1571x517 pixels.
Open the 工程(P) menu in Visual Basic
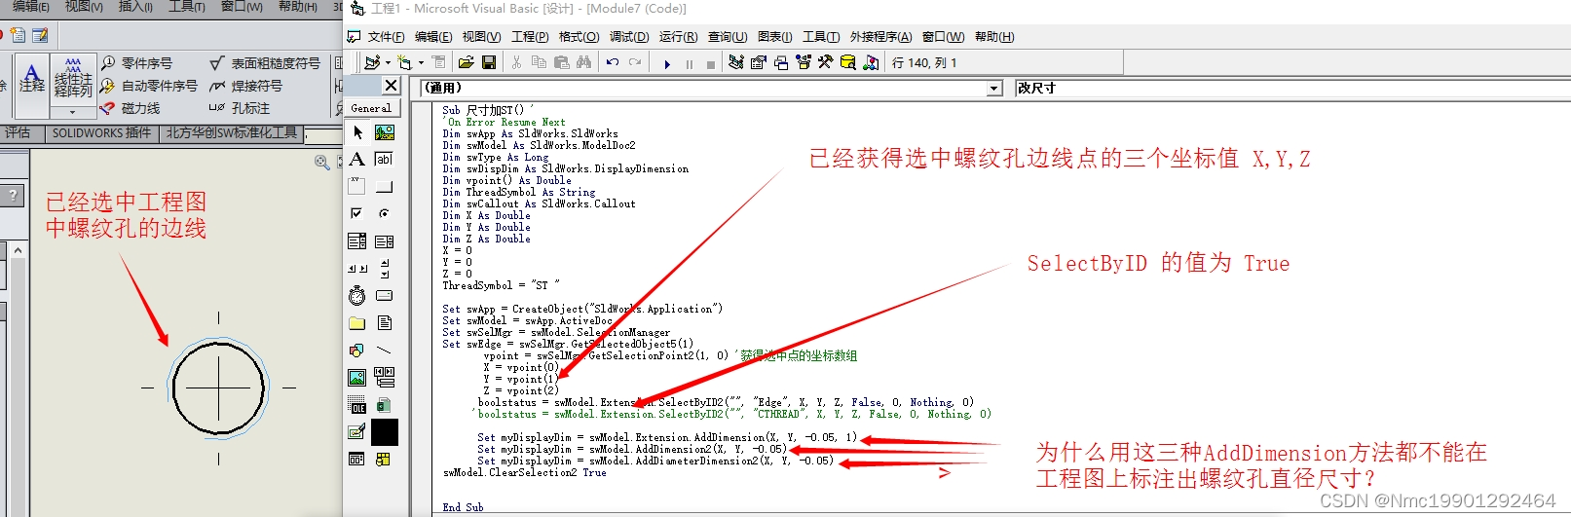530,37
